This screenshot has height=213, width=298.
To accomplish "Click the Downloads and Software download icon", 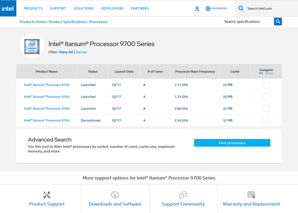I will tap(115, 195).
